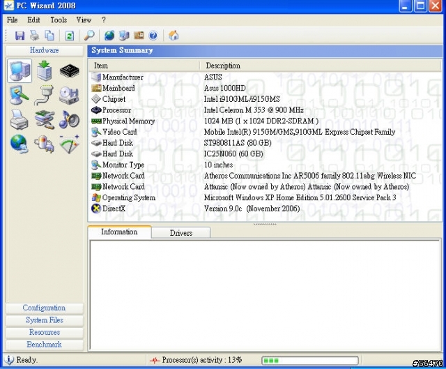Select the Mainboard row
The image size is (446, 369).
click(x=265, y=88)
